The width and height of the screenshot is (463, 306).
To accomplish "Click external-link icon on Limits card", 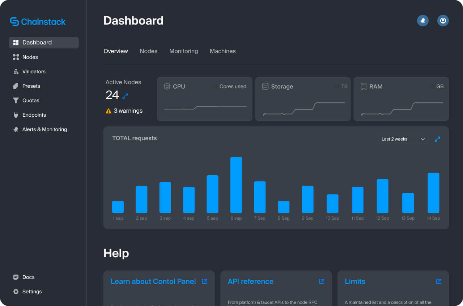I will (439, 281).
